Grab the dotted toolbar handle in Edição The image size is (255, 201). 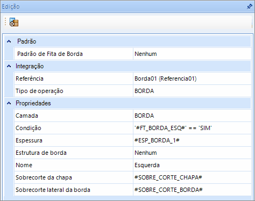click(5, 21)
